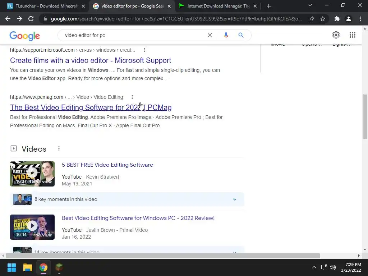
Task: Open the Chrome profile icon
Action: [x=349, y=19]
